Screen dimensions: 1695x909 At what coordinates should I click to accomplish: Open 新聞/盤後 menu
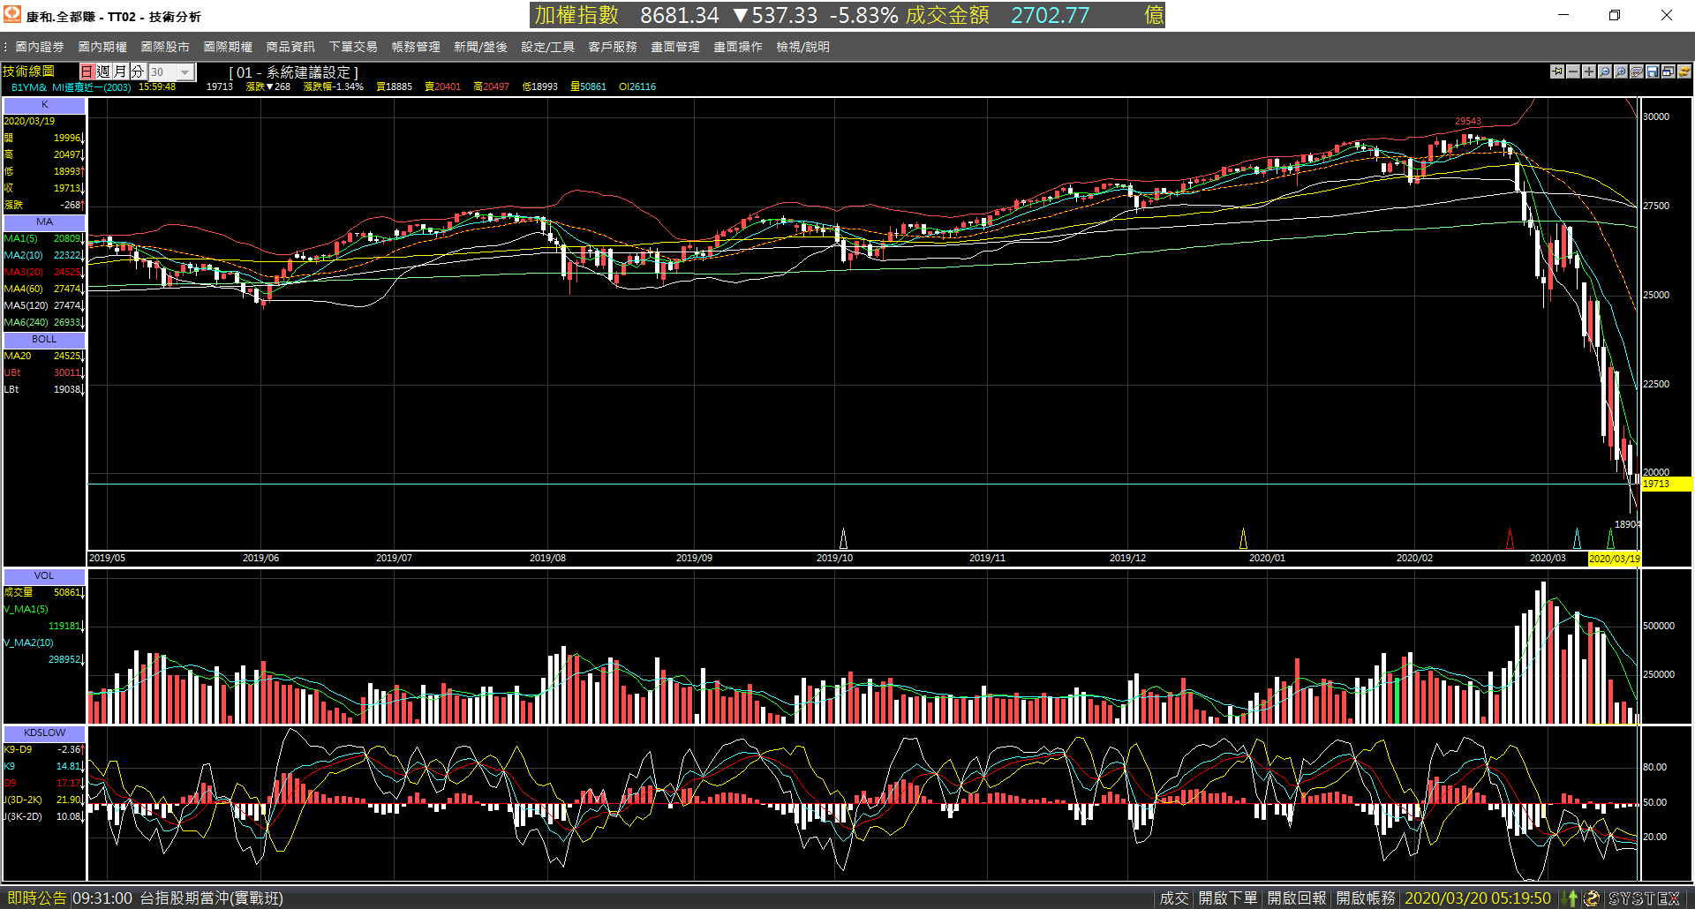pyautogui.click(x=480, y=47)
